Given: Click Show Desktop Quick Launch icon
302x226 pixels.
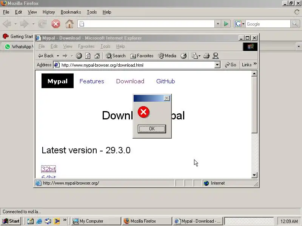Looking at the screenshot, I should tap(31, 221).
